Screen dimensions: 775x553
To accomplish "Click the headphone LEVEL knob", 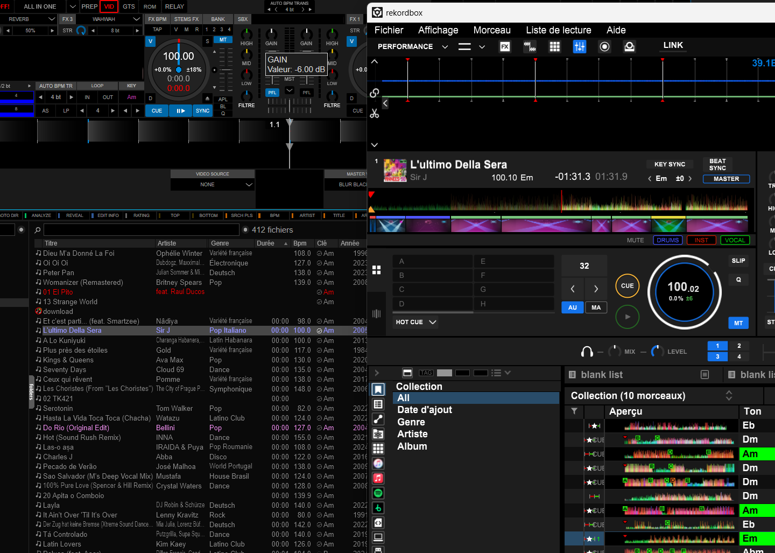I will tap(657, 352).
